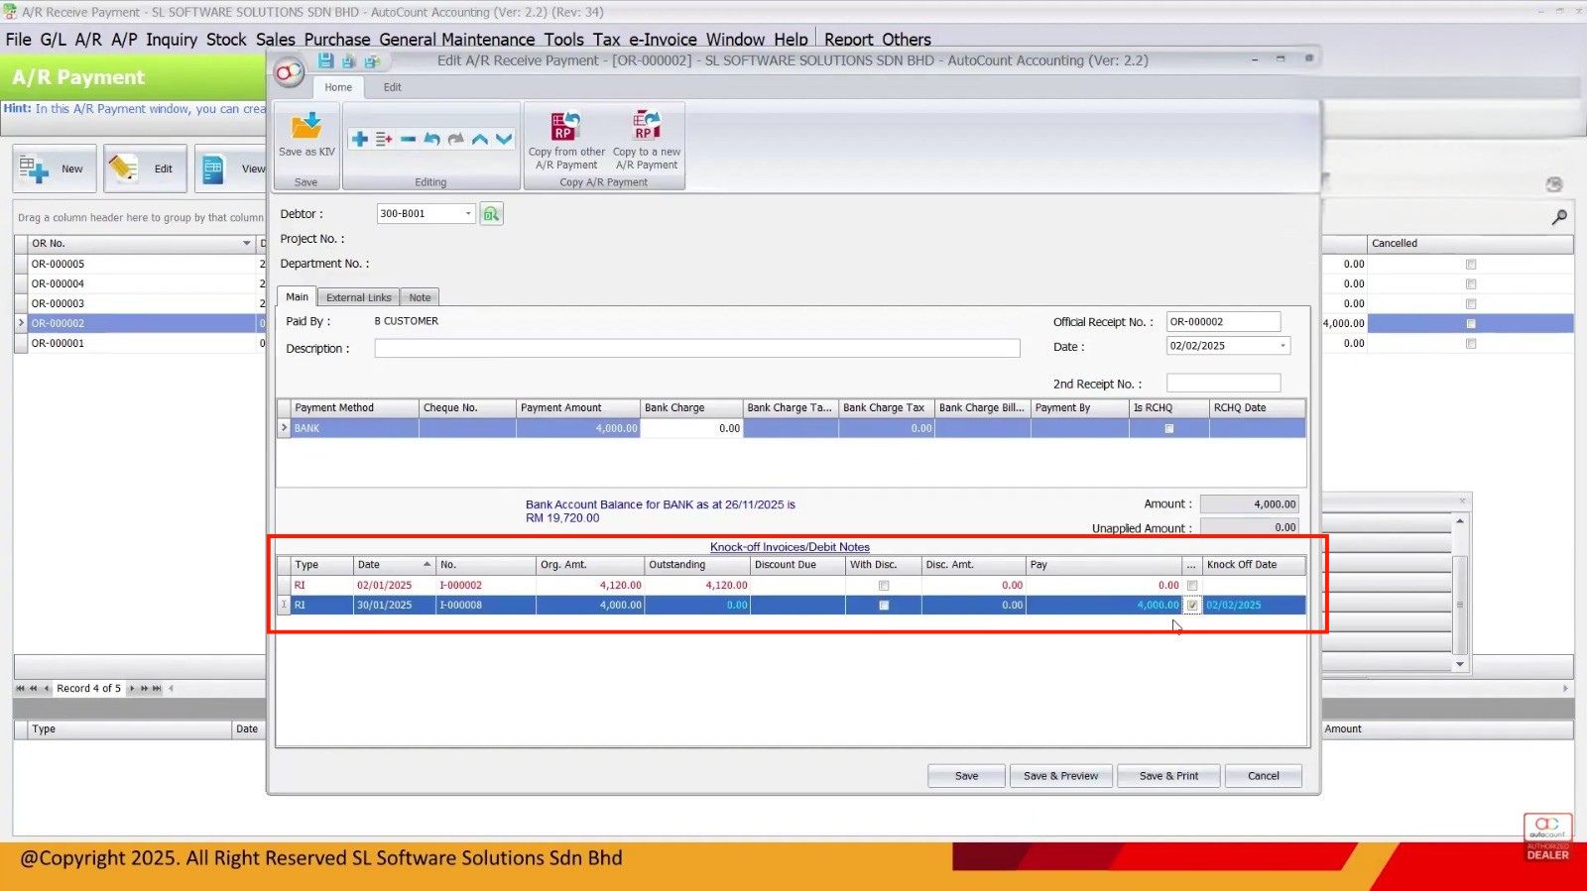1587x891 pixels.
Task: Open the File menu
Action: tap(19, 40)
